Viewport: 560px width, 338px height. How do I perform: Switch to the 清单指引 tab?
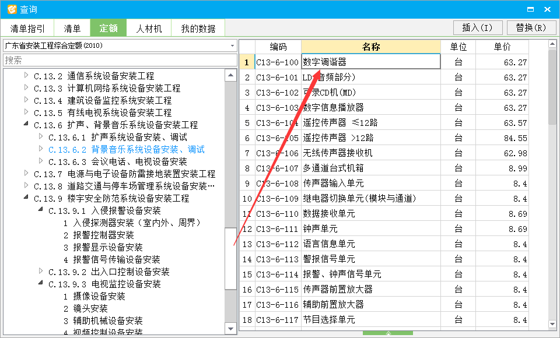tap(27, 28)
